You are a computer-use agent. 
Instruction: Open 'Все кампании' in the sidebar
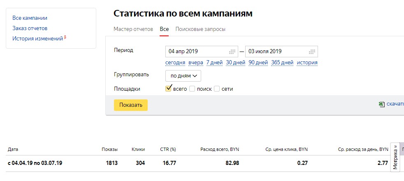[x=30, y=18]
